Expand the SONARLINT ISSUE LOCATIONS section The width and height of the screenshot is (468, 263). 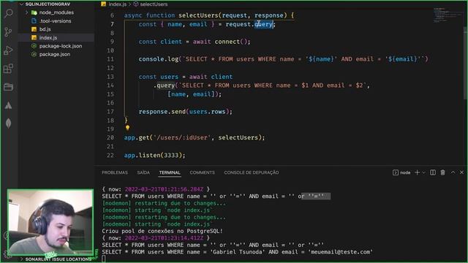click(x=56, y=259)
